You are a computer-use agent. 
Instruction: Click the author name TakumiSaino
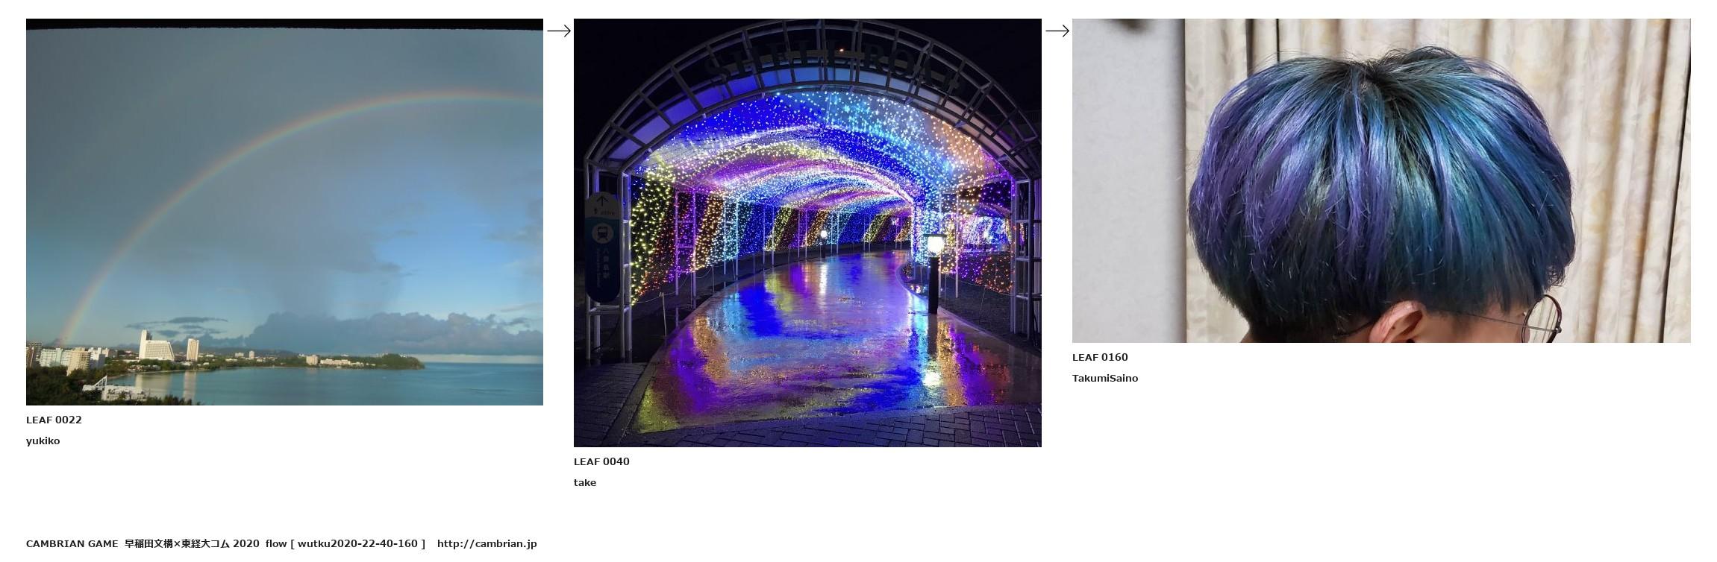1105,378
